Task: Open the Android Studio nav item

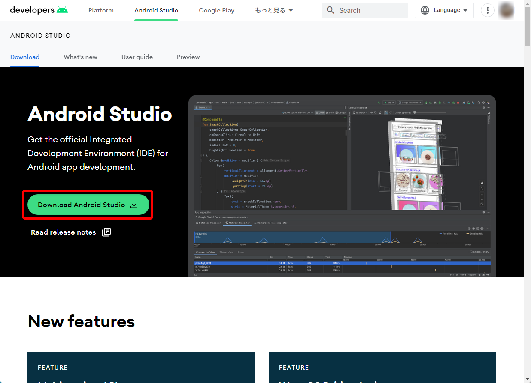Action: click(156, 10)
